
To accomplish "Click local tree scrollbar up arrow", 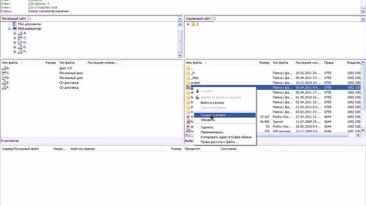I will (180, 24).
